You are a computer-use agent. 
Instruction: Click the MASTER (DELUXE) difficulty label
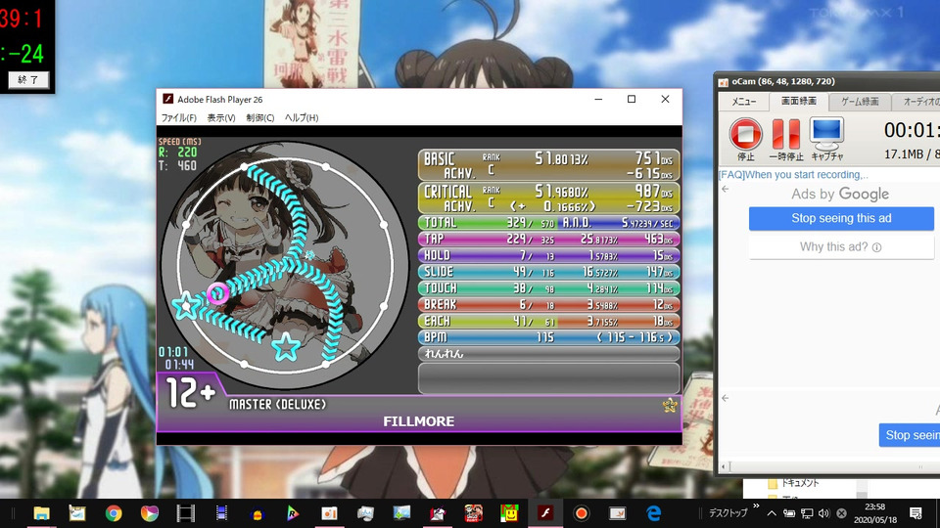point(277,405)
